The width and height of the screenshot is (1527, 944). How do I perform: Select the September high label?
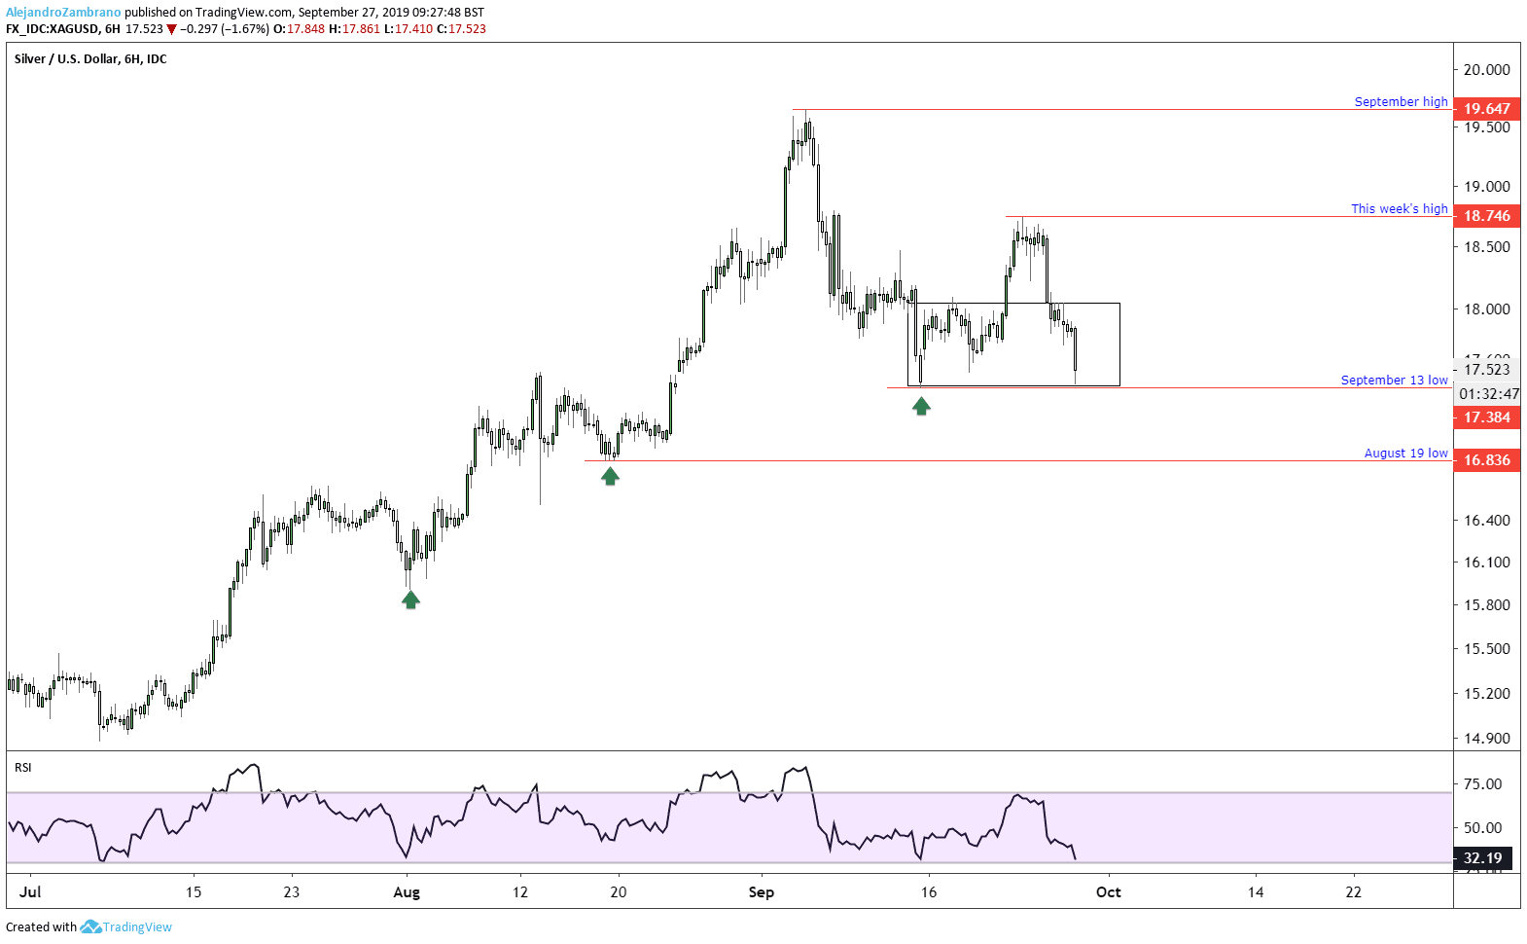[1401, 101]
